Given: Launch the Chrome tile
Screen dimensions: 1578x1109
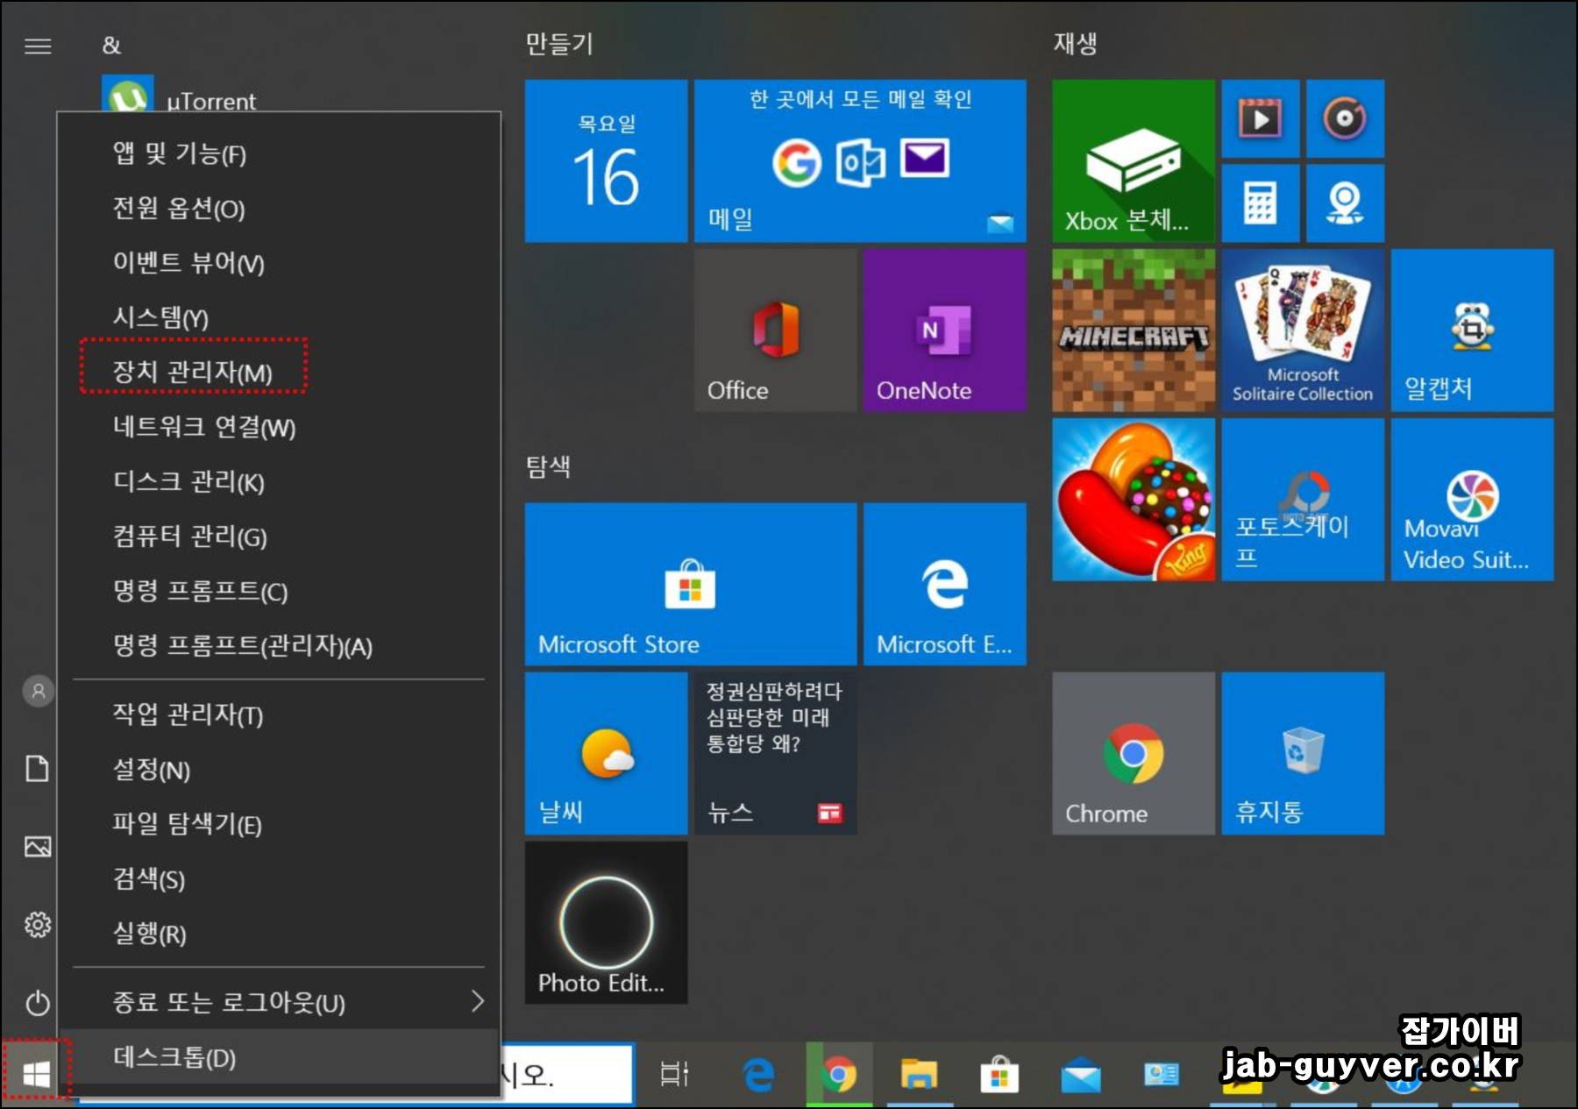Looking at the screenshot, I should pos(1134,753).
